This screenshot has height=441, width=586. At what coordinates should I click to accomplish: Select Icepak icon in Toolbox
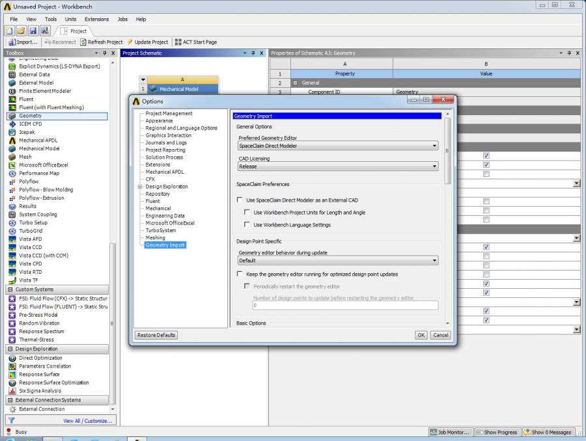[12, 132]
